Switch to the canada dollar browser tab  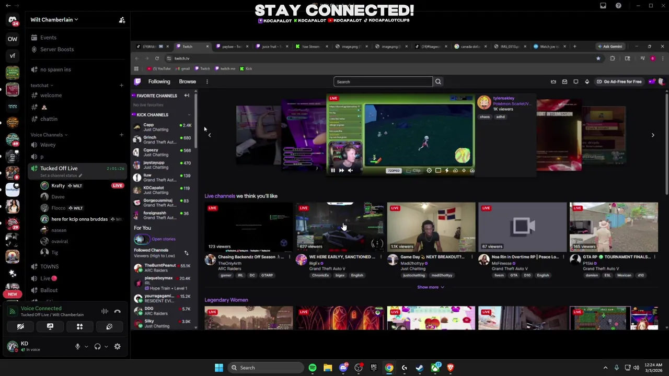point(469,46)
